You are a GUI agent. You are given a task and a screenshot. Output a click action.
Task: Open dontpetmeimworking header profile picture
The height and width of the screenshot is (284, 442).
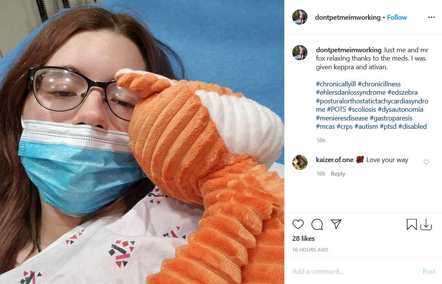(299, 17)
